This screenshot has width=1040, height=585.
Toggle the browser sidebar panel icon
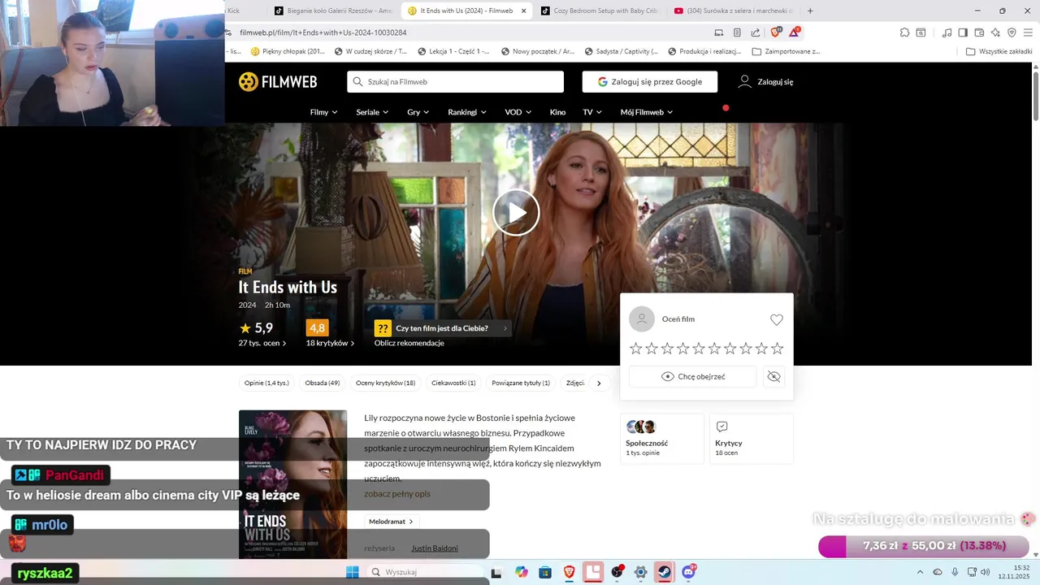pos(963,32)
